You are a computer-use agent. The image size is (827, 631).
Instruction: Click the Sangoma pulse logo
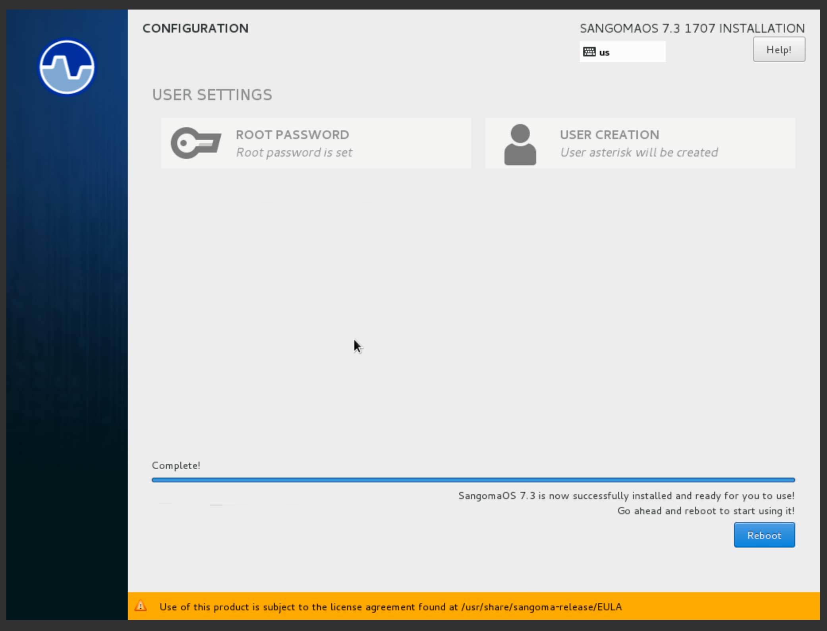(x=67, y=67)
